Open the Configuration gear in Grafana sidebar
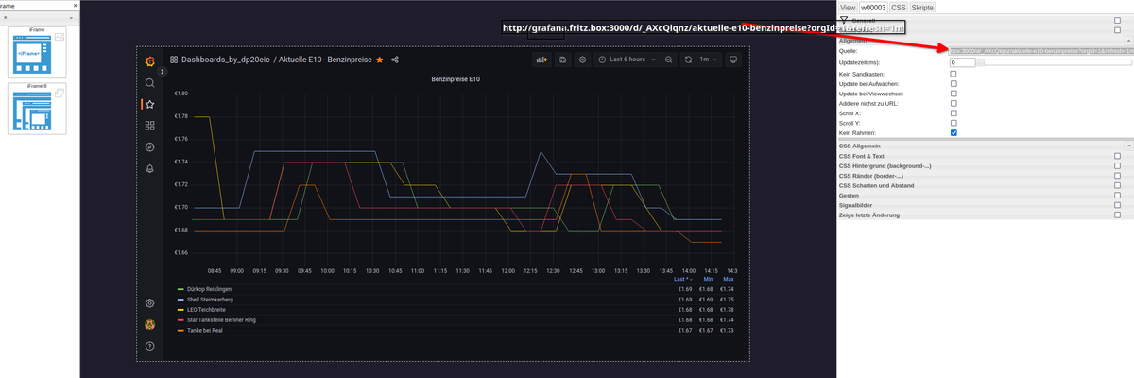 (149, 303)
